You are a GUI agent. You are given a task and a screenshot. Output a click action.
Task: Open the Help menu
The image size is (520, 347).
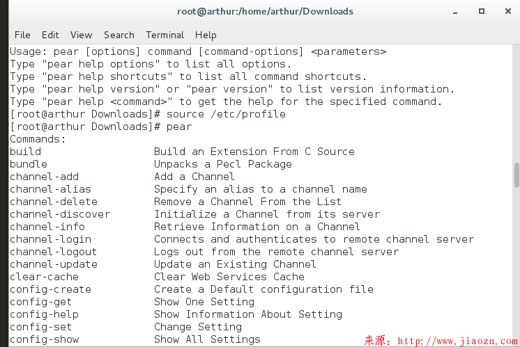click(206, 35)
